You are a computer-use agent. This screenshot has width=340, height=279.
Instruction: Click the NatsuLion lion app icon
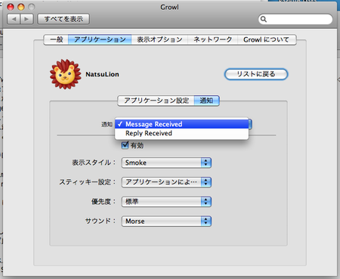pos(66,74)
